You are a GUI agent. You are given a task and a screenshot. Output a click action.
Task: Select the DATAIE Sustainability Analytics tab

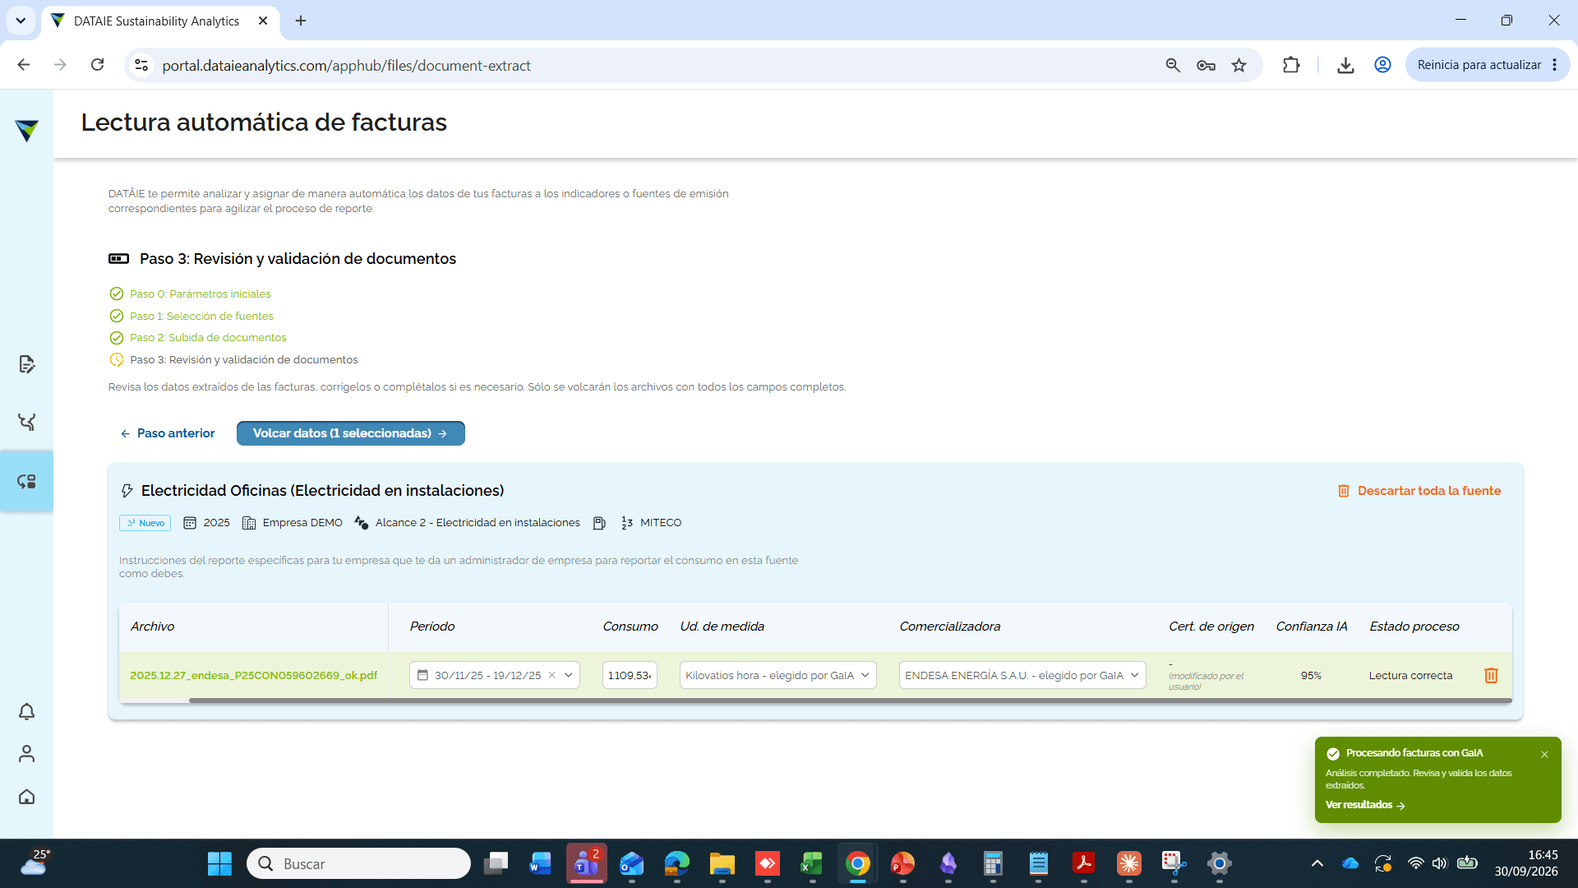pyautogui.click(x=160, y=21)
